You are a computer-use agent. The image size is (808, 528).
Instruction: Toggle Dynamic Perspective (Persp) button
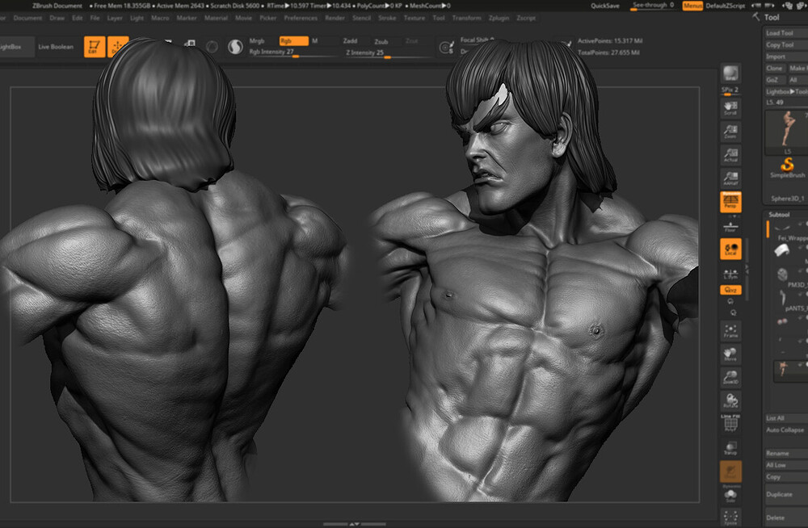730,201
